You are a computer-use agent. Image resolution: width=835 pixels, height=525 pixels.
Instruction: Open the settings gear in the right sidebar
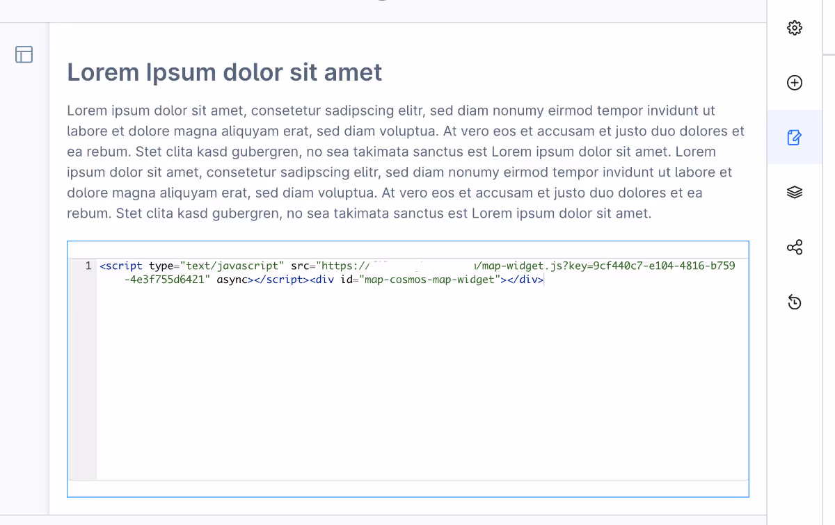point(795,28)
